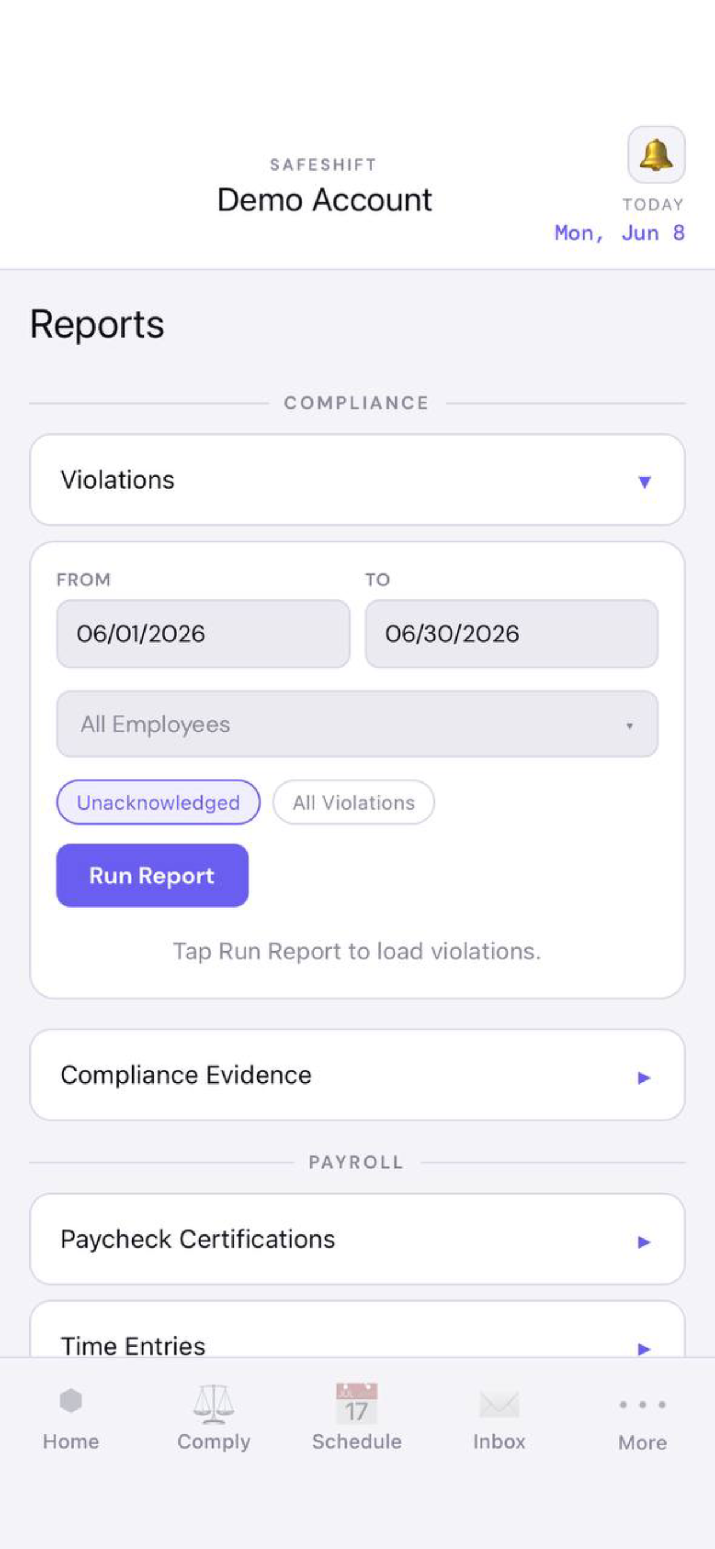
Task: Tap the Schedule calendar icon
Action: (x=356, y=1403)
